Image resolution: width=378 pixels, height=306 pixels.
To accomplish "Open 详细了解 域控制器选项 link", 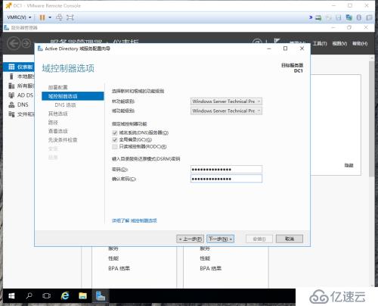I will [x=135, y=220].
